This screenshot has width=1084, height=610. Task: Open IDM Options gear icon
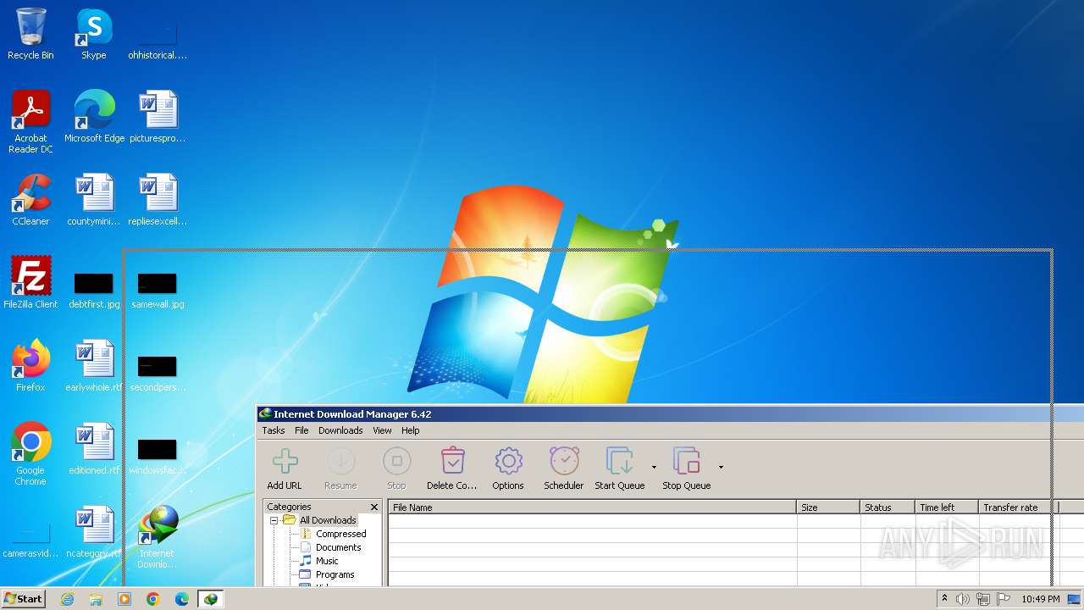[x=508, y=469]
